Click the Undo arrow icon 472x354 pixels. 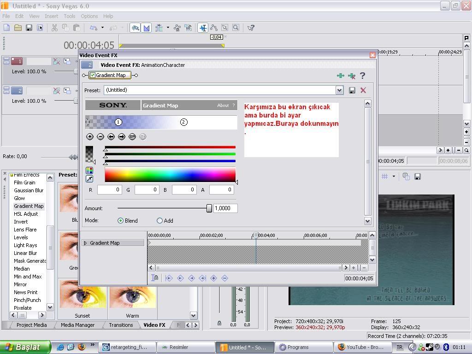pos(93,28)
